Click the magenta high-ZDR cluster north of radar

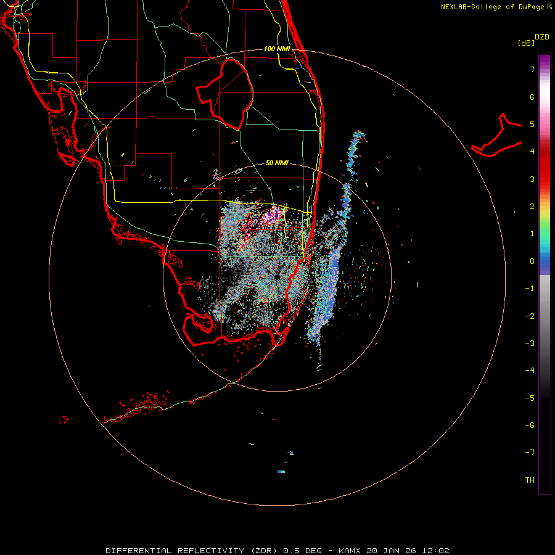[x=273, y=216]
